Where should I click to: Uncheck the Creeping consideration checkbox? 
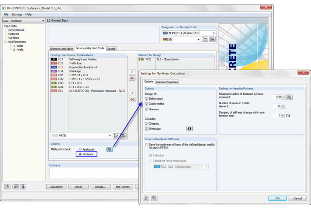click(146, 124)
